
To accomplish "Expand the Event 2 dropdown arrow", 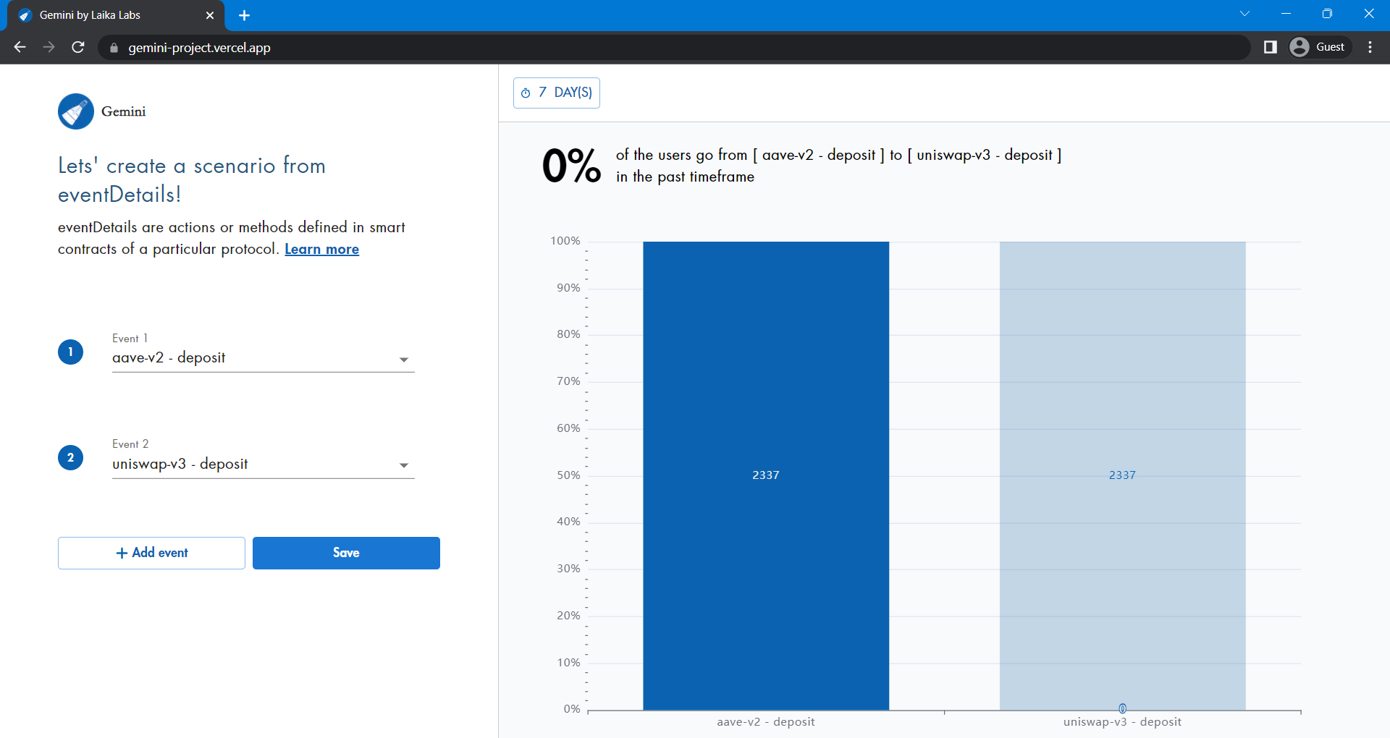I will pos(404,465).
